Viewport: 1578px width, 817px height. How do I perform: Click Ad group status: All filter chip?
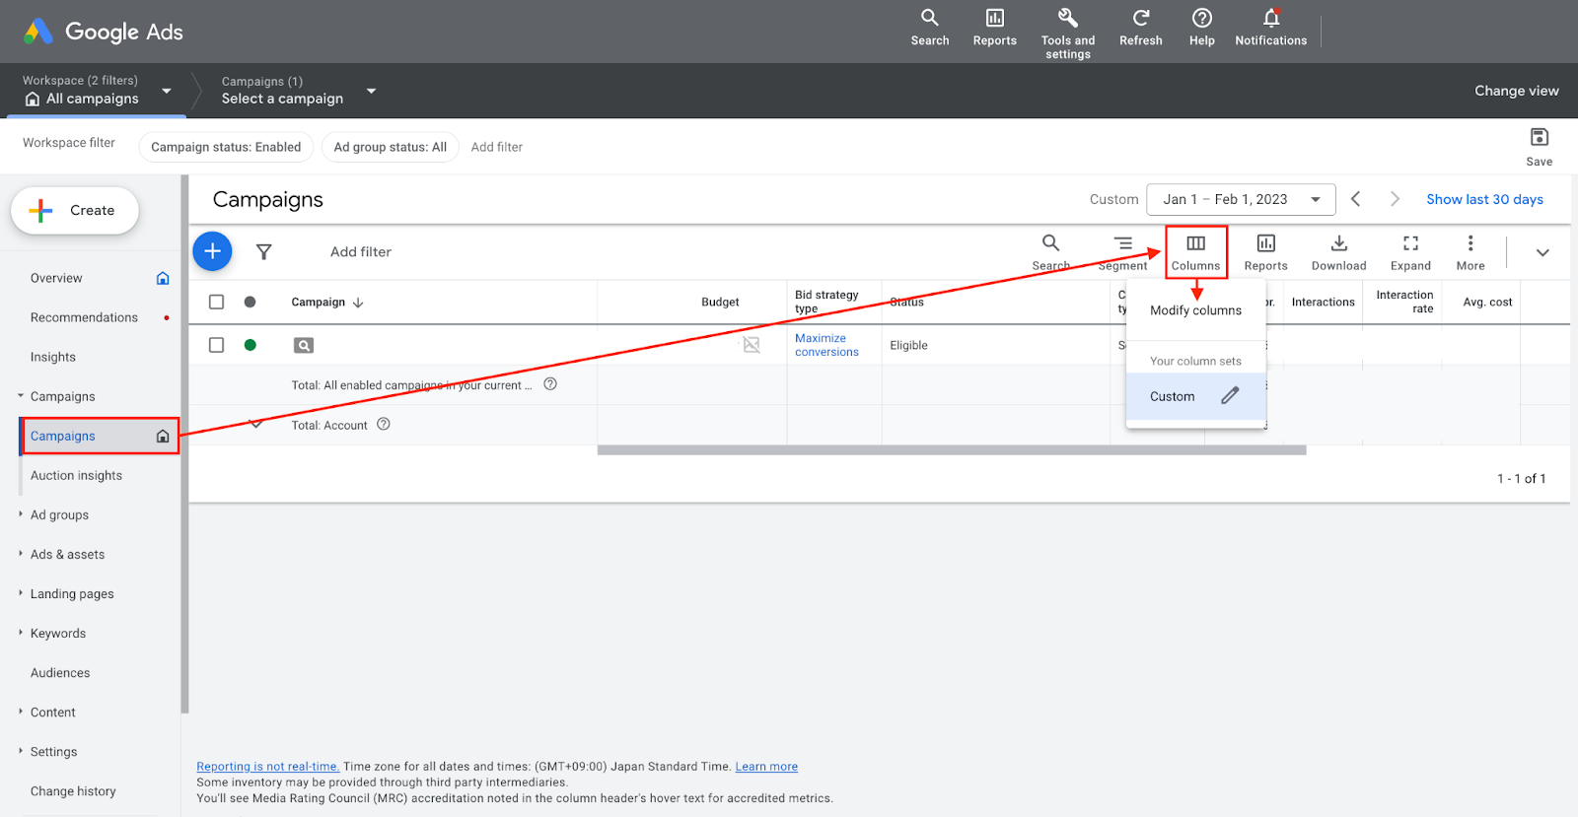(391, 147)
